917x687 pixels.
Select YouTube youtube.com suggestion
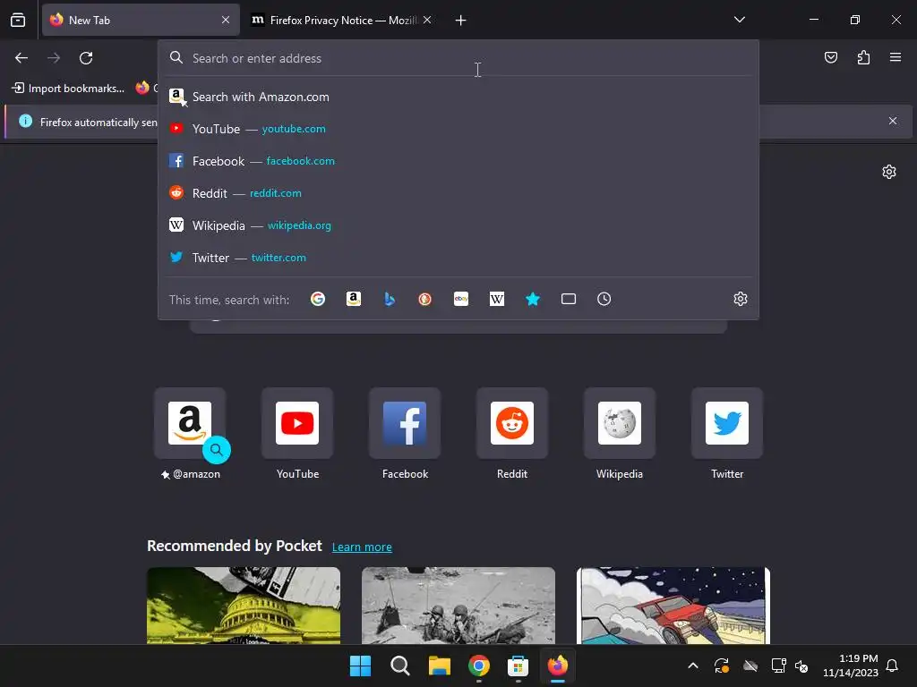(458, 129)
